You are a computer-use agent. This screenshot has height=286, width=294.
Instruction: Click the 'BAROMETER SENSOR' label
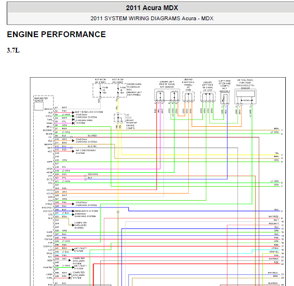[x=41, y=99]
